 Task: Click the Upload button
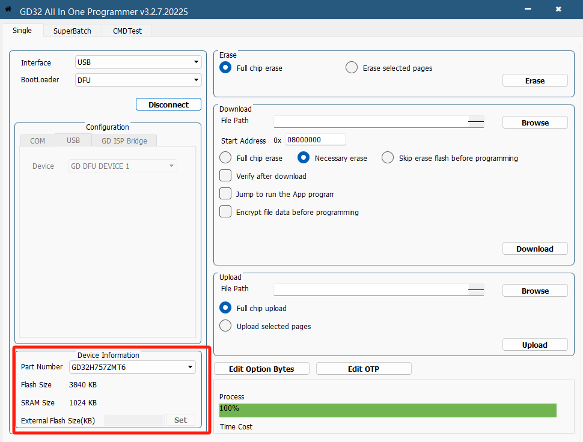coord(535,345)
